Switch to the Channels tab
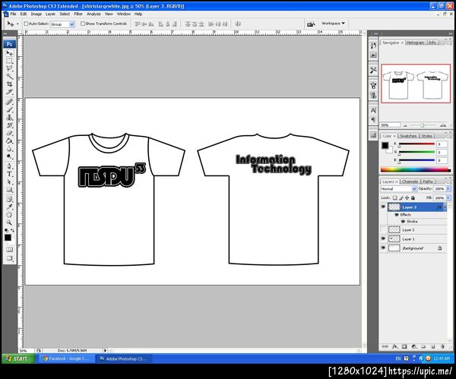456x379 pixels. pyautogui.click(x=410, y=182)
